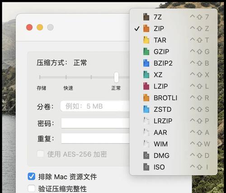226x193 pixels.
Task: Click the green GZIP archive icon
Action: (146, 52)
